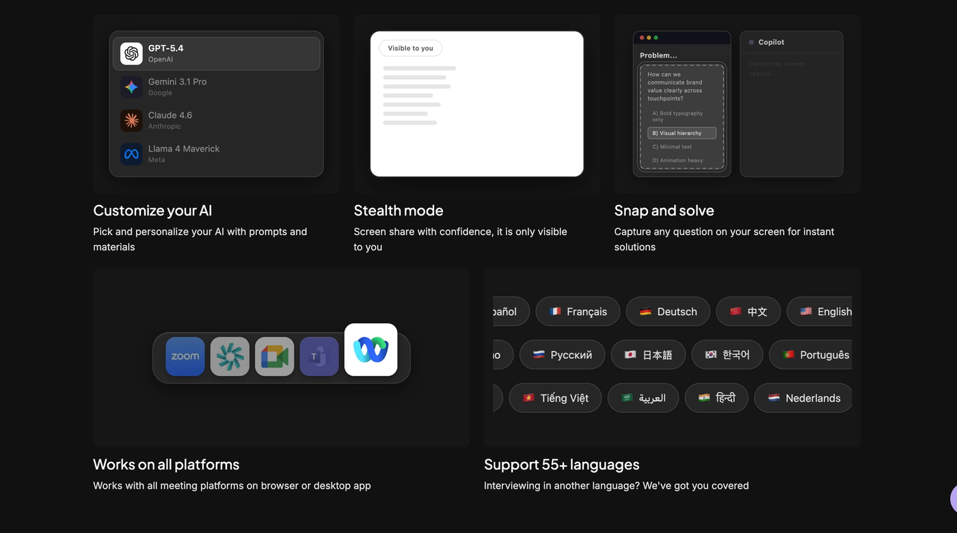Click the white stealth mode preview window

point(477,104)
